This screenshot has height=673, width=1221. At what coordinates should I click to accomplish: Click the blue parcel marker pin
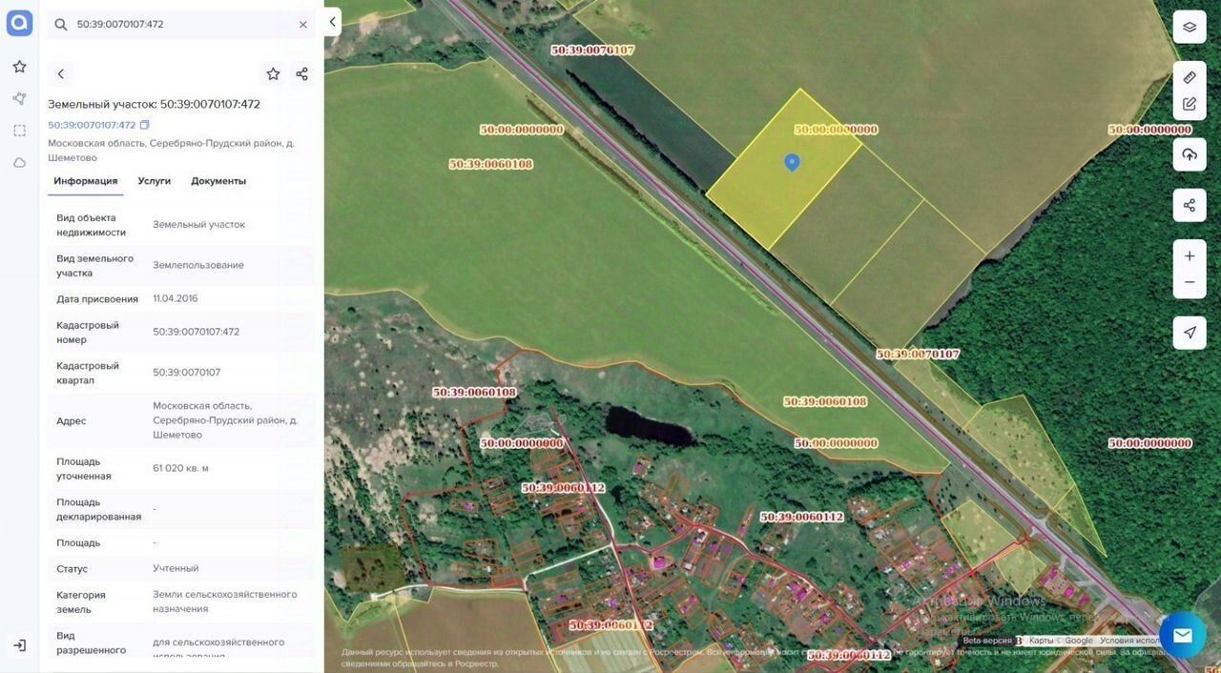click(792, 163)
